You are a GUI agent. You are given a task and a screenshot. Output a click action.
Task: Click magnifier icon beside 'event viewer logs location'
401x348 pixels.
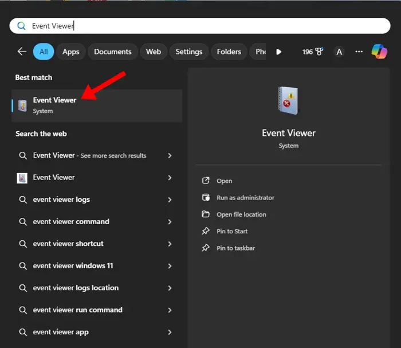23,288
